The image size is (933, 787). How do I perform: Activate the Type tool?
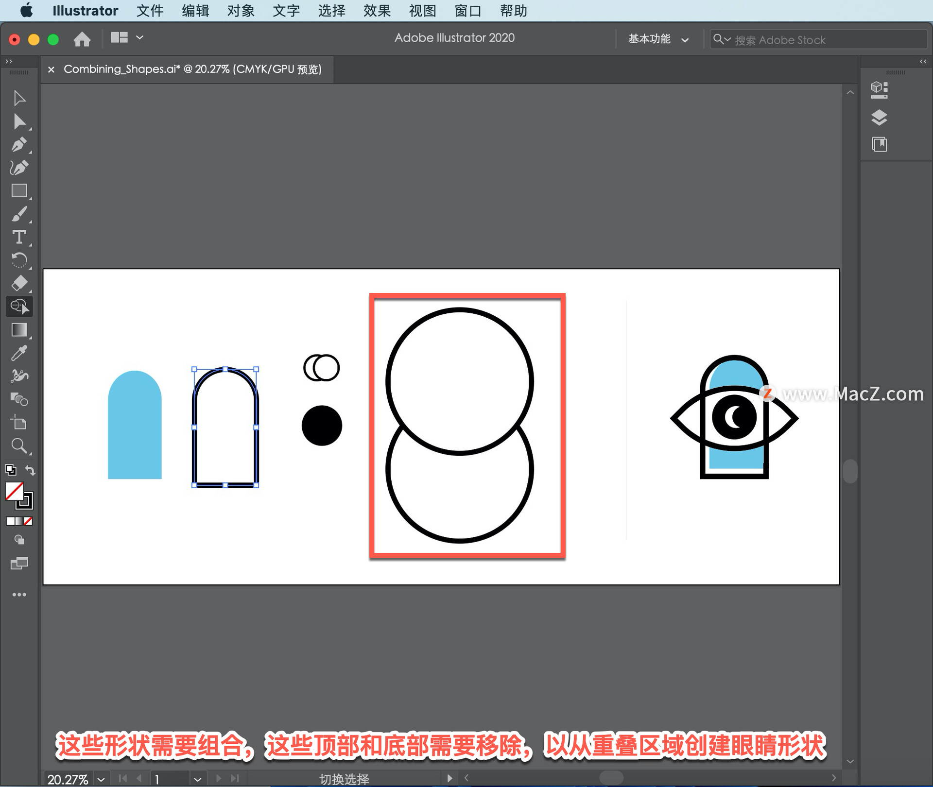click(19, 237)
